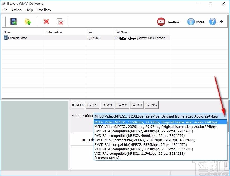The height and width of the screenshot is (176, 230).
Task: Select SVCD PAL compatible profile
Action: pyautogui.click(x=160, y=145)
